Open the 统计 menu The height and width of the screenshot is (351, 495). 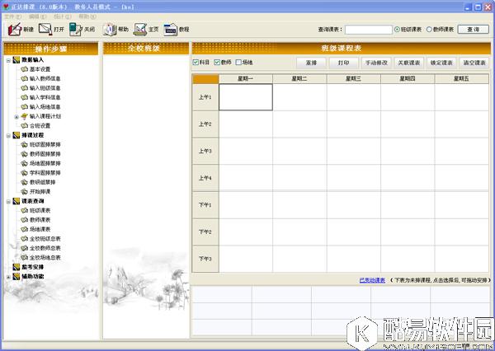(x=62, y=16)
